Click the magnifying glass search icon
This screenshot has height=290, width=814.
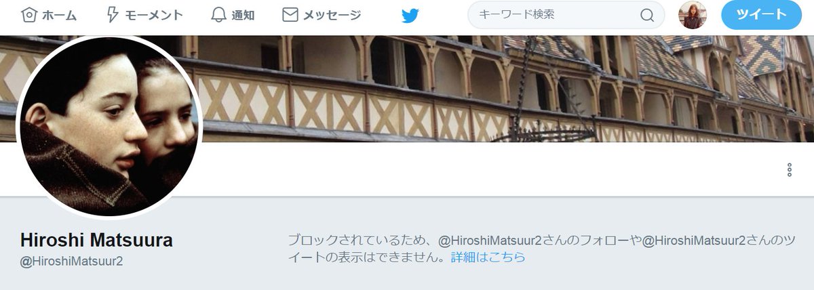tap(647, 15)
